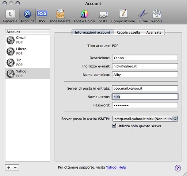Viewport: 187px width, 176px height.
Task: Click the Libero account @ icon
Action: pos(11,51)
